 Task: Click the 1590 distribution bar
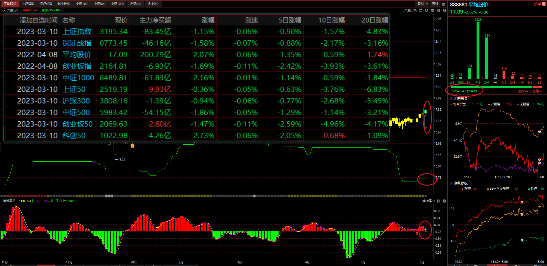click(487, 58)
